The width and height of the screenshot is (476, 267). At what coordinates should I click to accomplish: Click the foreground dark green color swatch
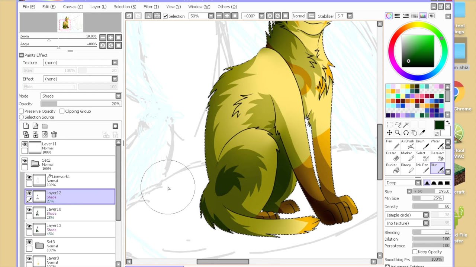pos(439,125)
